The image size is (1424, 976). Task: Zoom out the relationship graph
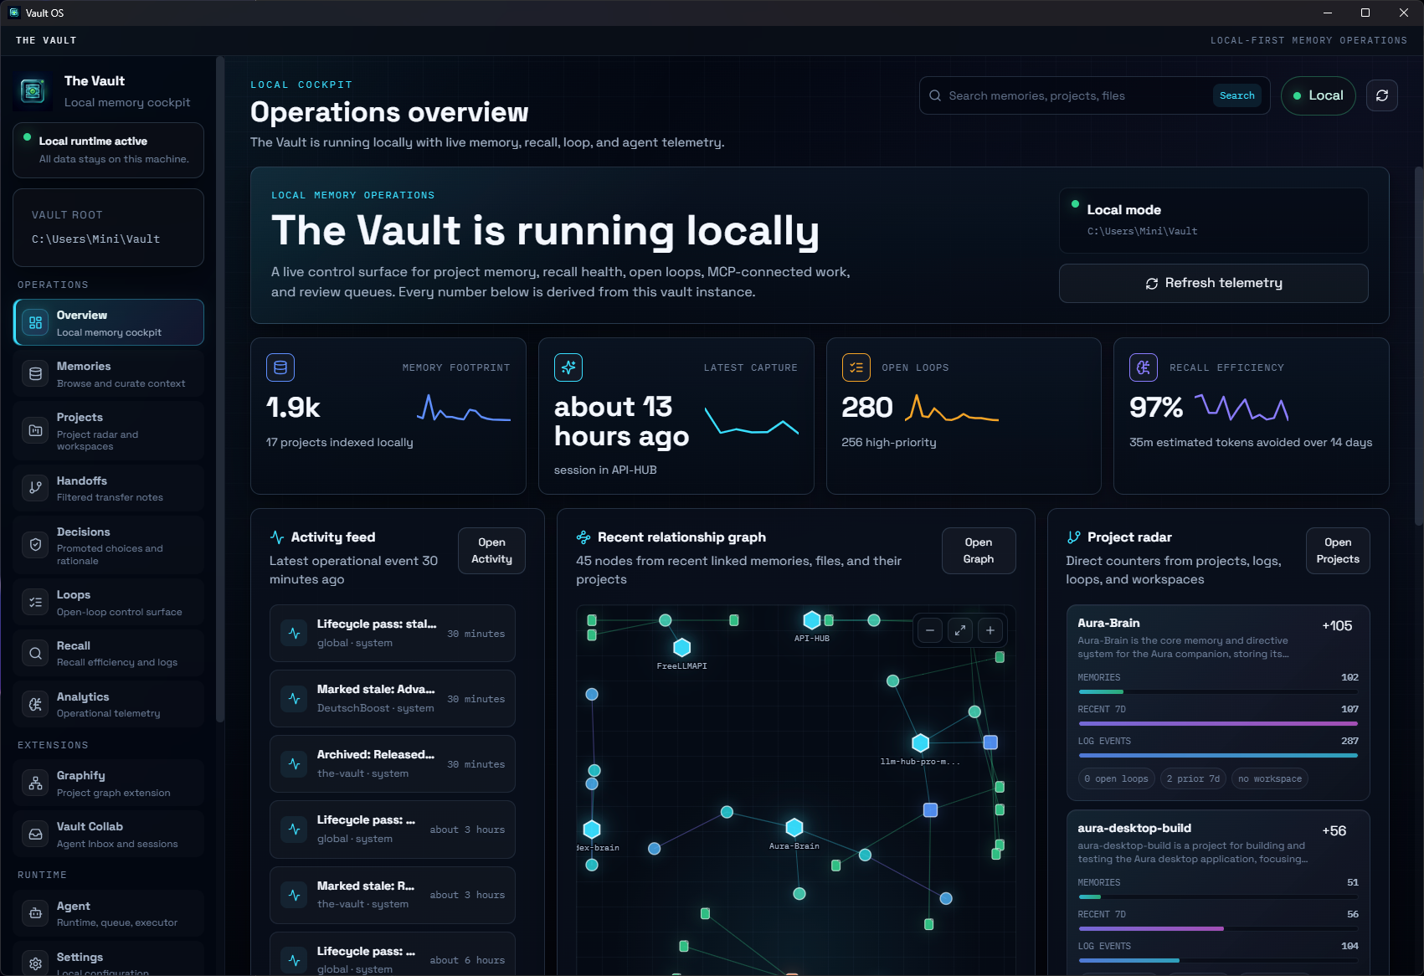(930, 630)
